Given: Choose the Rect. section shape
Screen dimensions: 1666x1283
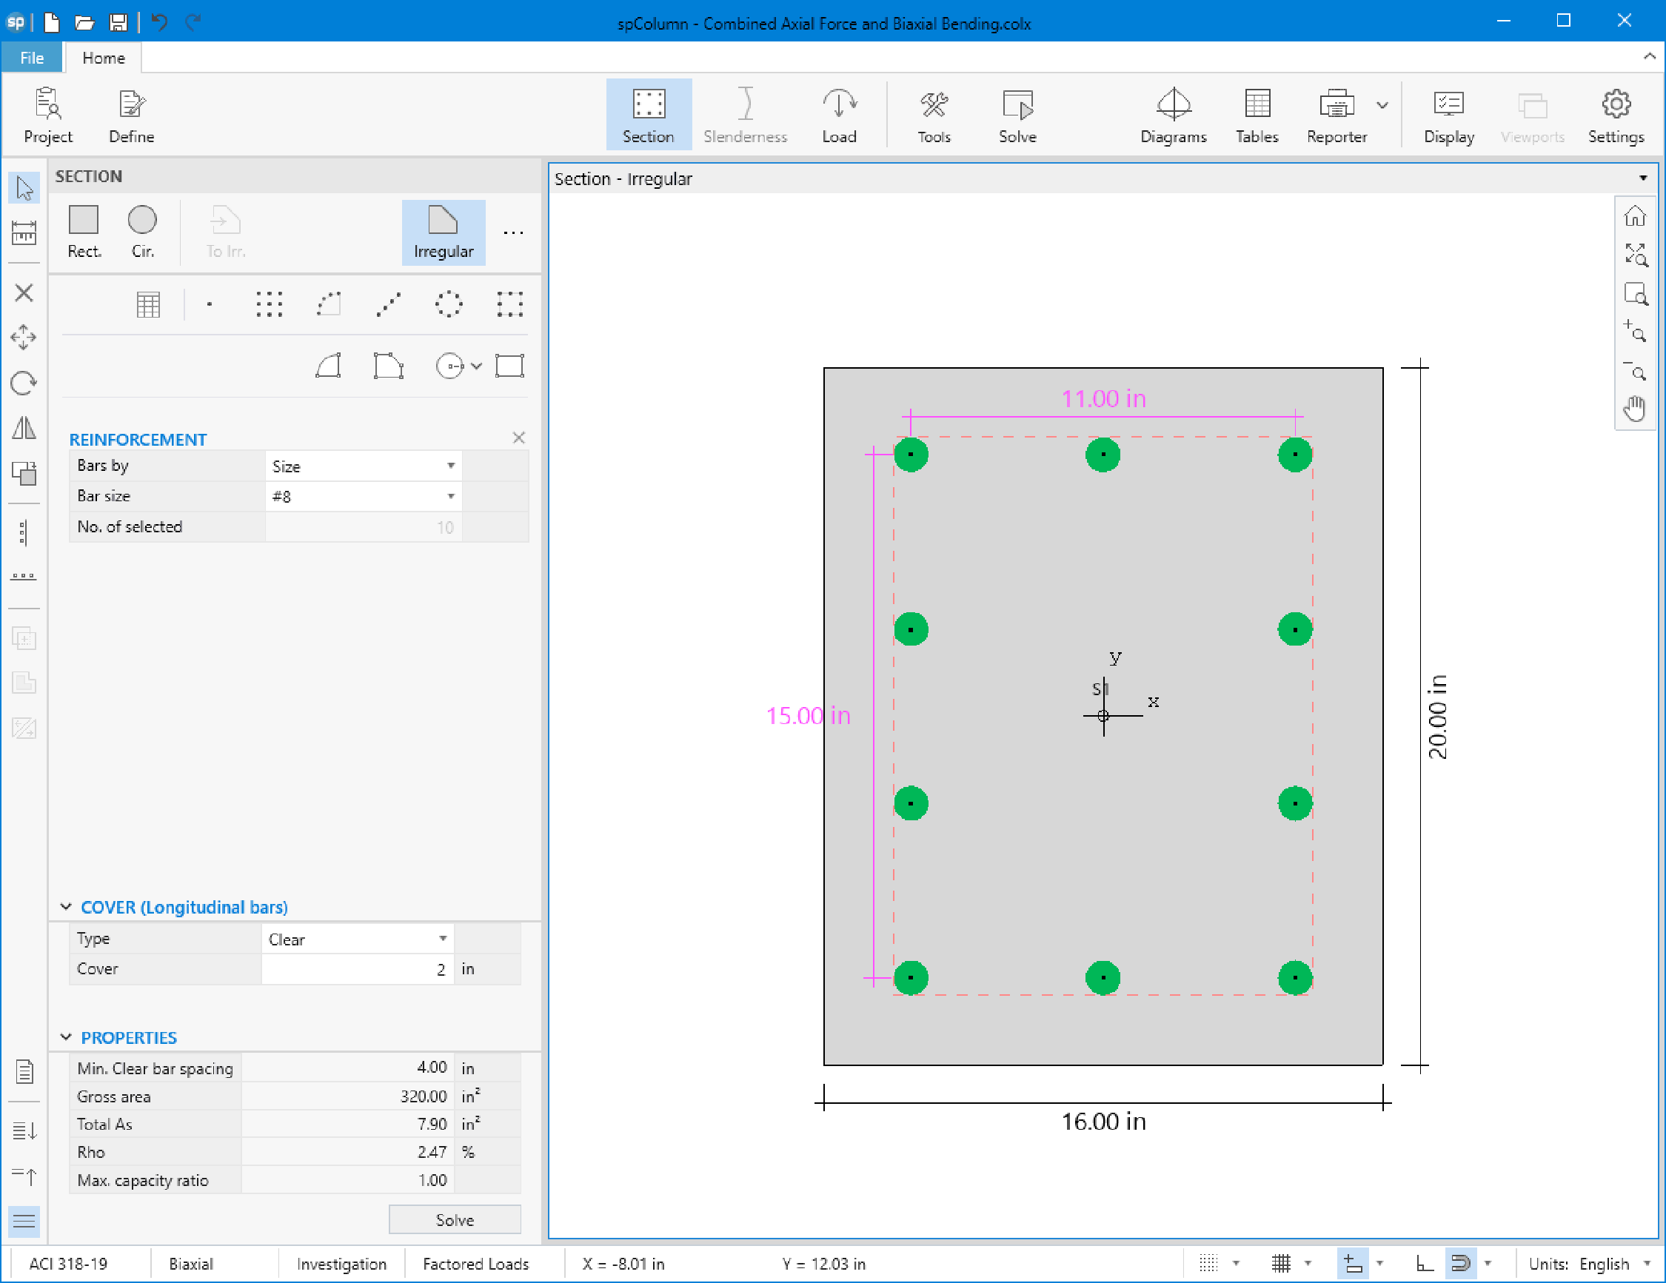Looking at the screenshot, I should coord(84,231).
